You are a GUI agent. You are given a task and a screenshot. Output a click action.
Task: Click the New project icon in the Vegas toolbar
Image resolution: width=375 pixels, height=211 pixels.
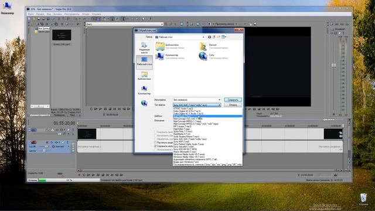(x=29, y=19)
